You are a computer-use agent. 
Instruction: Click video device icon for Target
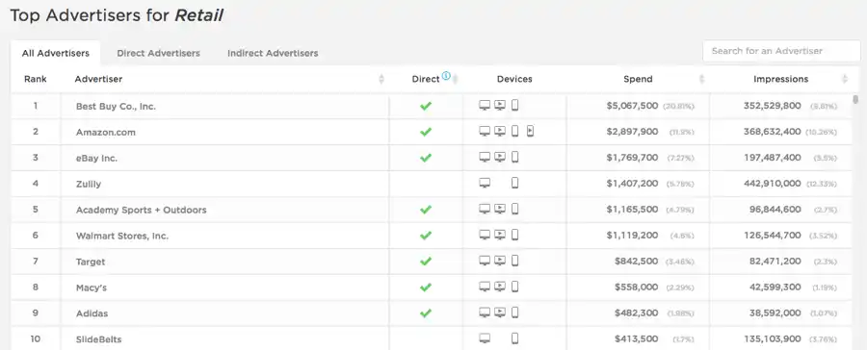tap(500, 262)
